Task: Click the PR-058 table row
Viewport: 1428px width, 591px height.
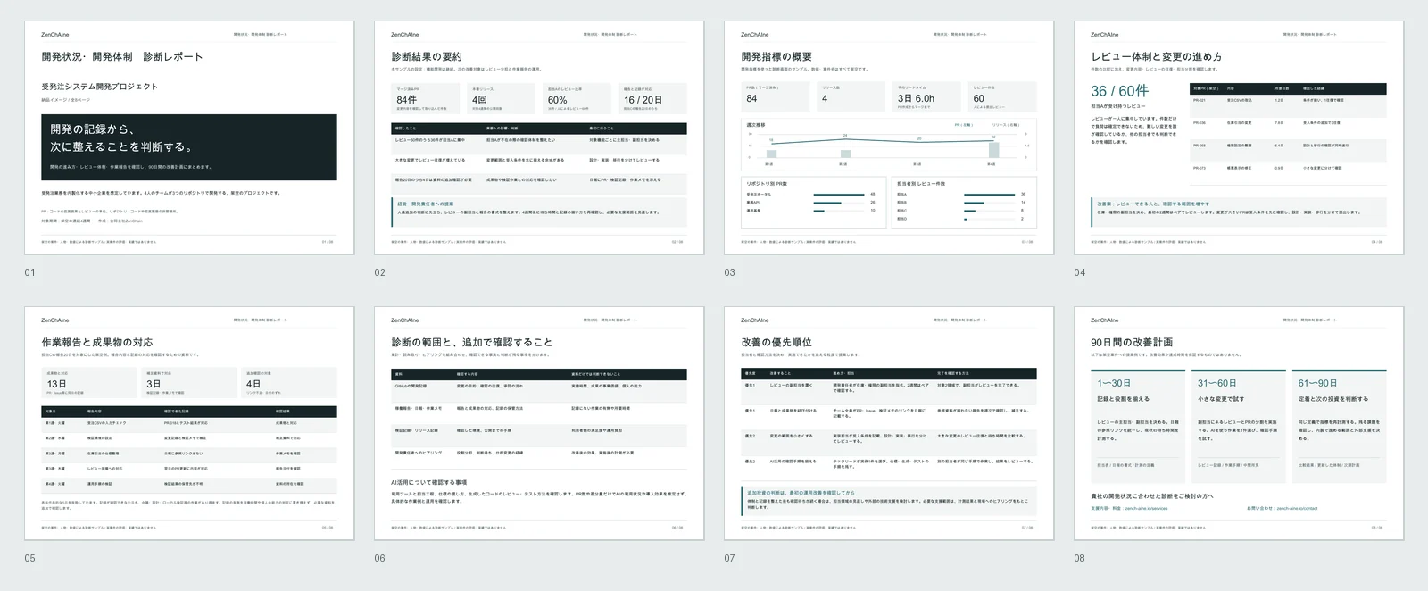Action: (x=1289, y=150)
